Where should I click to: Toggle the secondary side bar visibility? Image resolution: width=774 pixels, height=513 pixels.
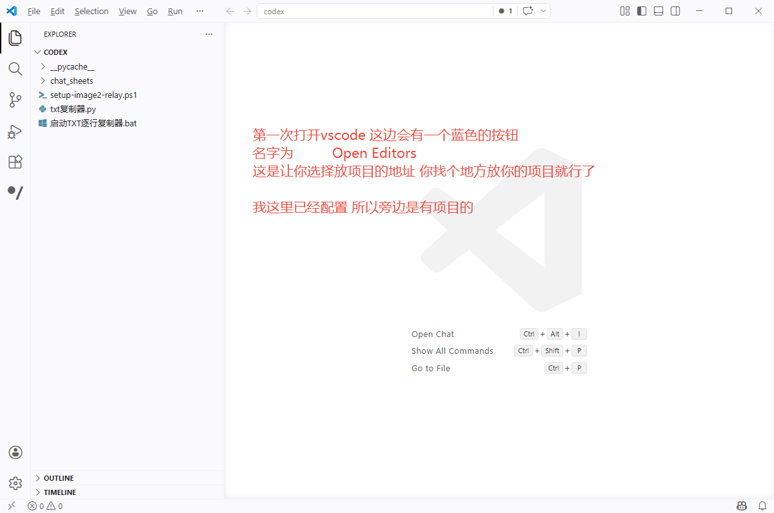coord(675,11)
